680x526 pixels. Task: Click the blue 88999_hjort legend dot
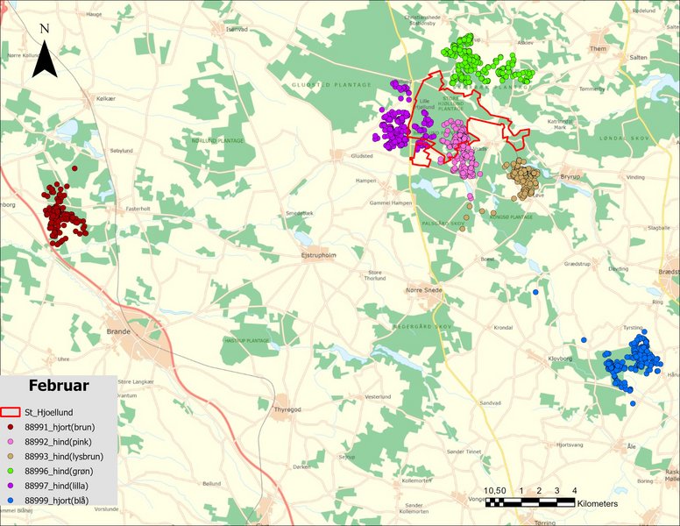pos(11,501)
